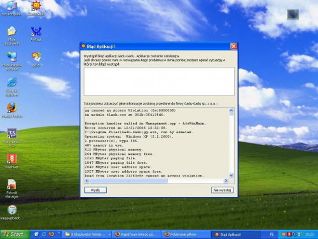The height and width of the screenshot is (239, 318).
Task: Click the 15:23 system clock
Action: point(309,235)
